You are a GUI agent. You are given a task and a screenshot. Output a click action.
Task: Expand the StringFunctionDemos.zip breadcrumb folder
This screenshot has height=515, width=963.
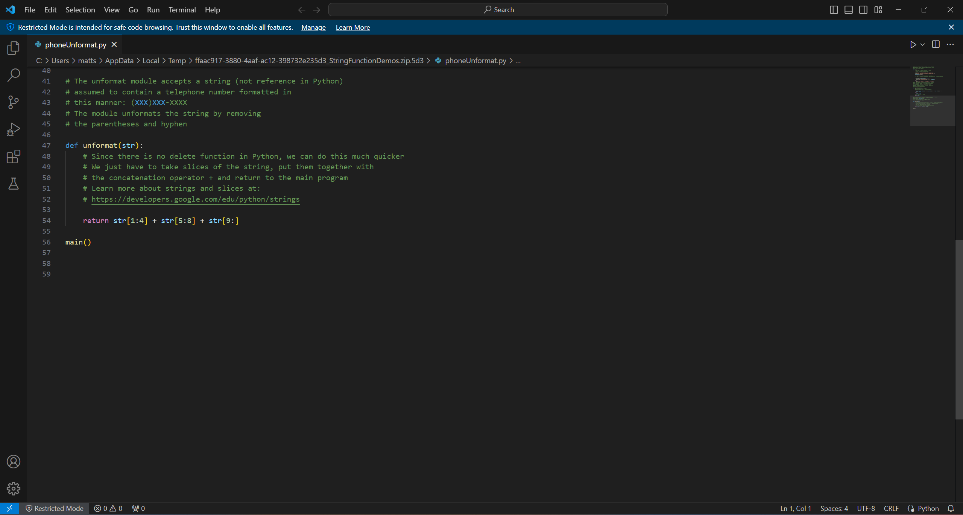click(x=309, y=61)
